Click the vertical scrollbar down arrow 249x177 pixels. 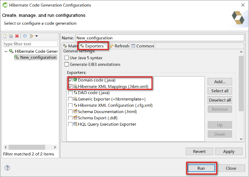(241, 139)
